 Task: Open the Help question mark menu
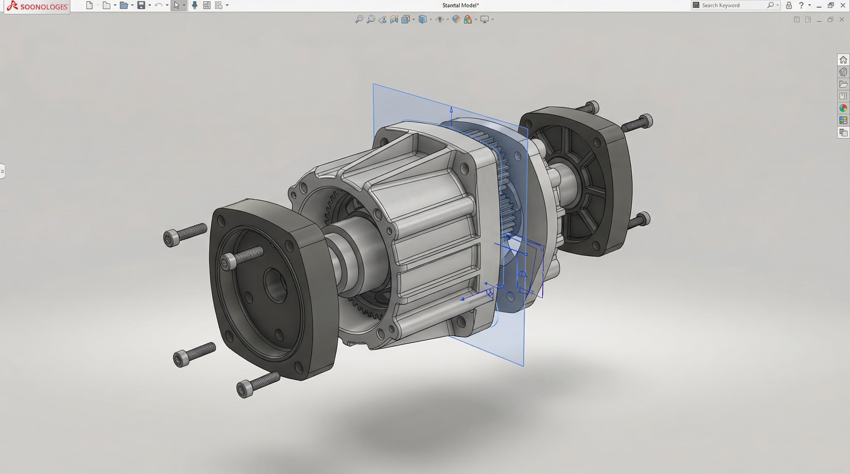click(x=802, y=5)
